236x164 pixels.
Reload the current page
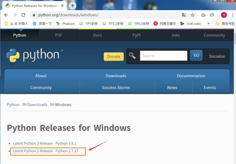pyautogui.click(x=23, y=15)
